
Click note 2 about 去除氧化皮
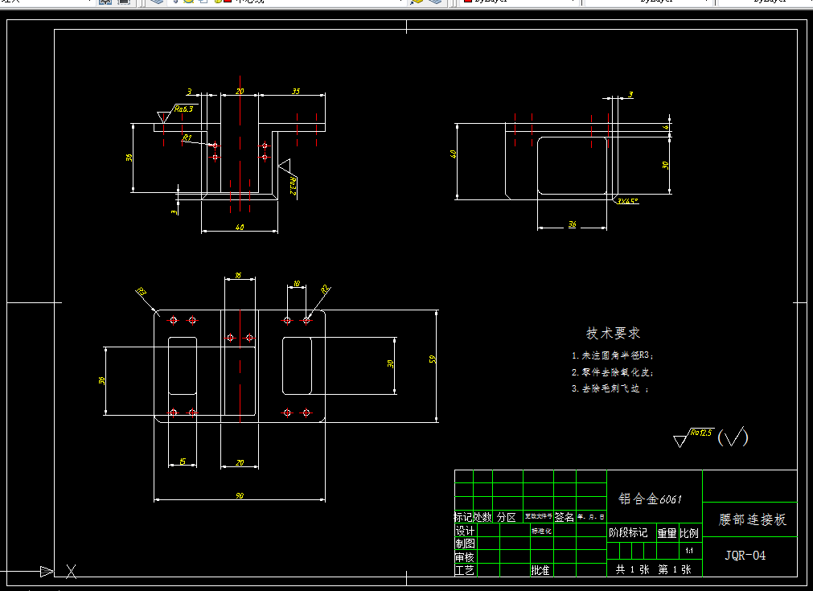pos(613,372)
